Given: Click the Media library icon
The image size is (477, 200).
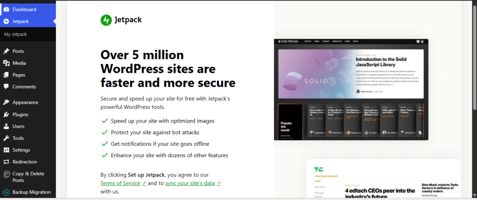Looking at the screenshot, I should 6,63.
